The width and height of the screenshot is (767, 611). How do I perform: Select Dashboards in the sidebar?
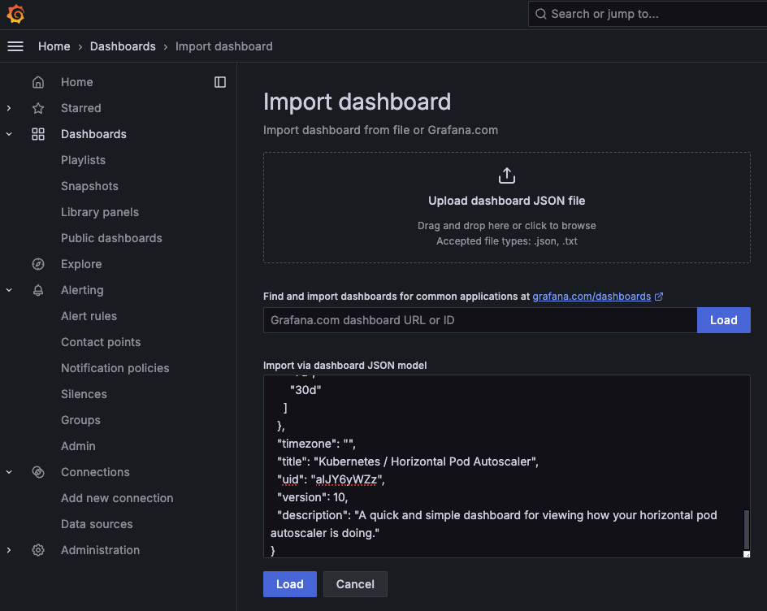[x=93, y=134]
